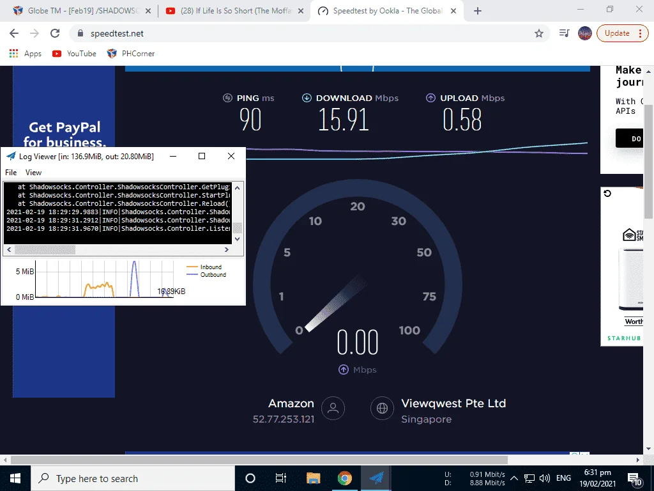This screenshot has height=491, width=654.
Task: Open the Windows Start menu
Action: [15, 478]
